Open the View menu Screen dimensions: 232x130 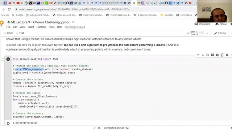[x=22, y=27]
